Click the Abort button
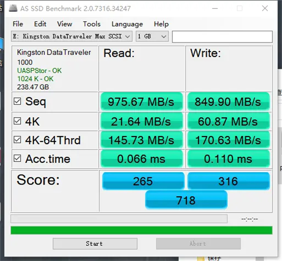 (x=198, y=244)
